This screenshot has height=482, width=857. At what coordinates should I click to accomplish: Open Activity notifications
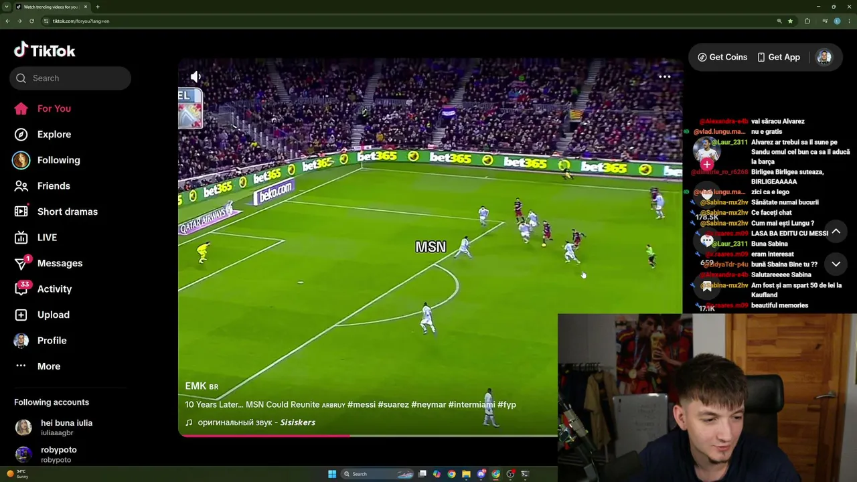[43, 289]
